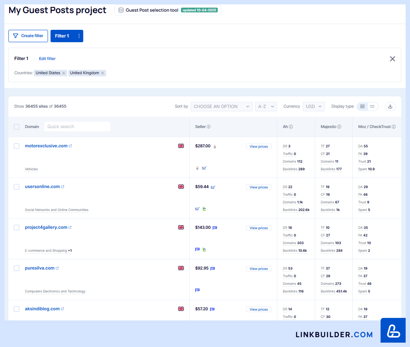Switch to compact list display type
Image resolution: width=410 pixels, height=347 pixels.
coord(372,107)
